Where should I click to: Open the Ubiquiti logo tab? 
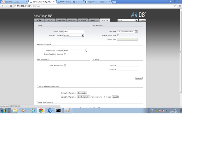pyautogui.click(x=39, y=20)
